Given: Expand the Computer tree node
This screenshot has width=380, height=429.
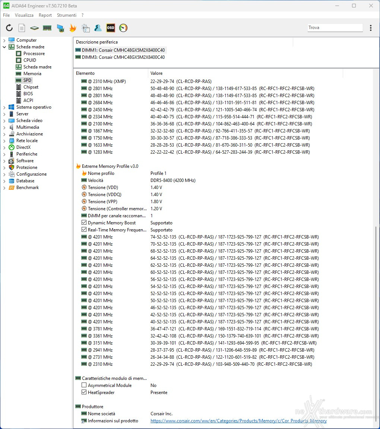Looking at the screenshot, I should (x=4, y=40).
